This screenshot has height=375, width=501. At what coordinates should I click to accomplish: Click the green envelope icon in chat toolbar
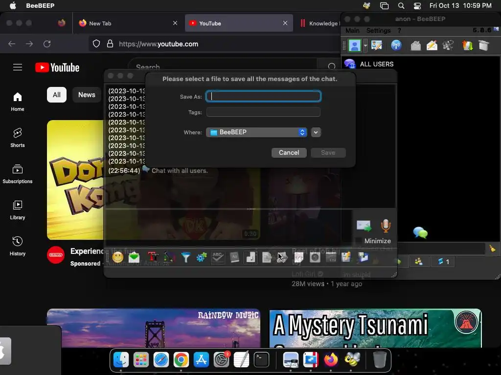coord(134,257)
